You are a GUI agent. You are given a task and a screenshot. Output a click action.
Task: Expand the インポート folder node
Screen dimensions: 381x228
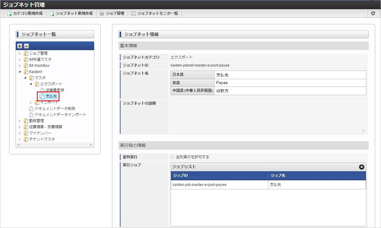click(x=31, y=102)
